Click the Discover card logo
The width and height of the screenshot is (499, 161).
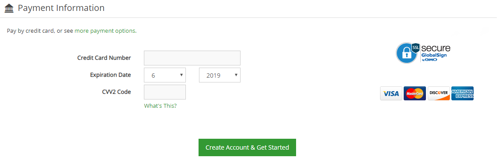[439, 93]
